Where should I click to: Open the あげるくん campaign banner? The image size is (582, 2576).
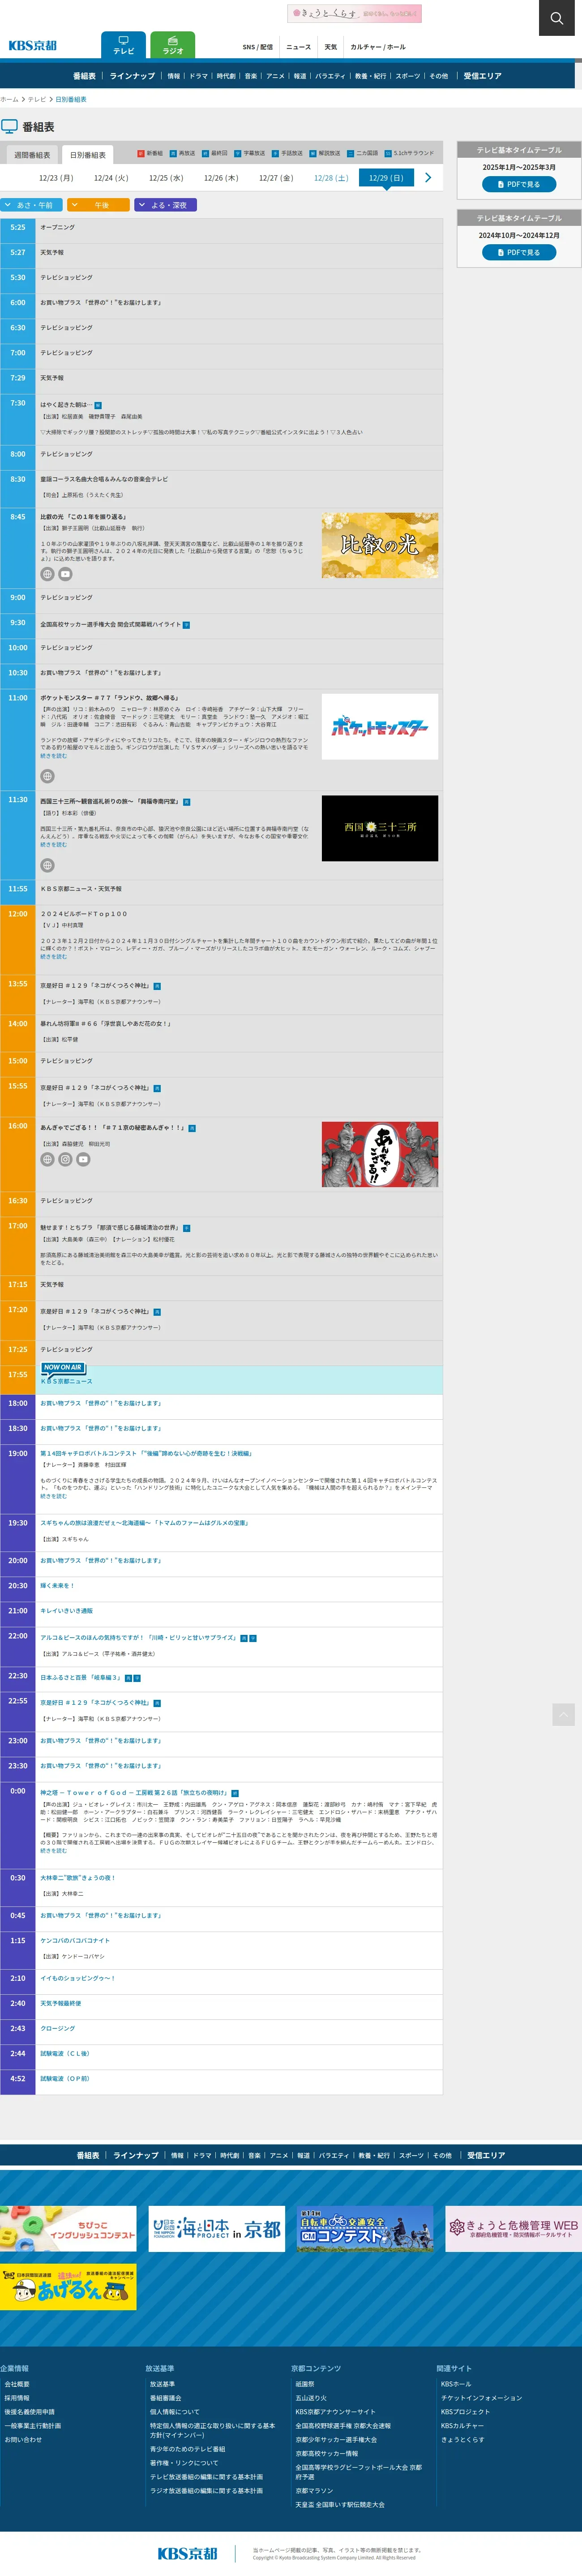click(68, 2287)
